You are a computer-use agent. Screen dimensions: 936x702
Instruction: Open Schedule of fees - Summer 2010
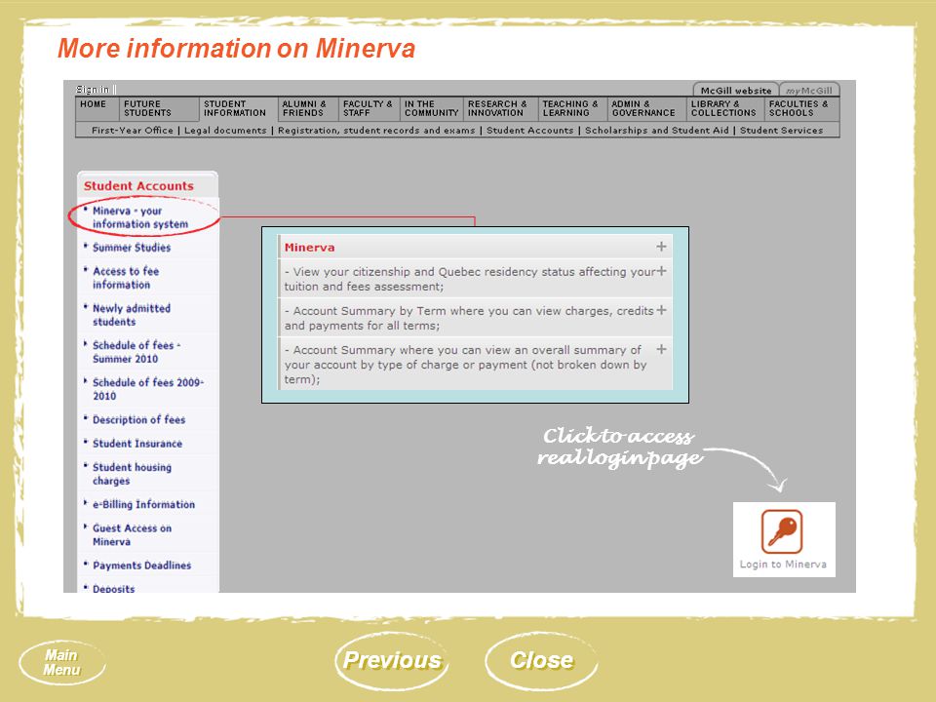coord(136,352)
